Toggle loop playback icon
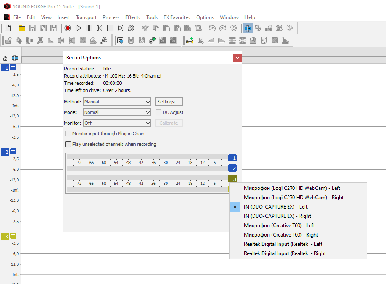Viewport: 386px width, 284px height. (x=131, y=28)
